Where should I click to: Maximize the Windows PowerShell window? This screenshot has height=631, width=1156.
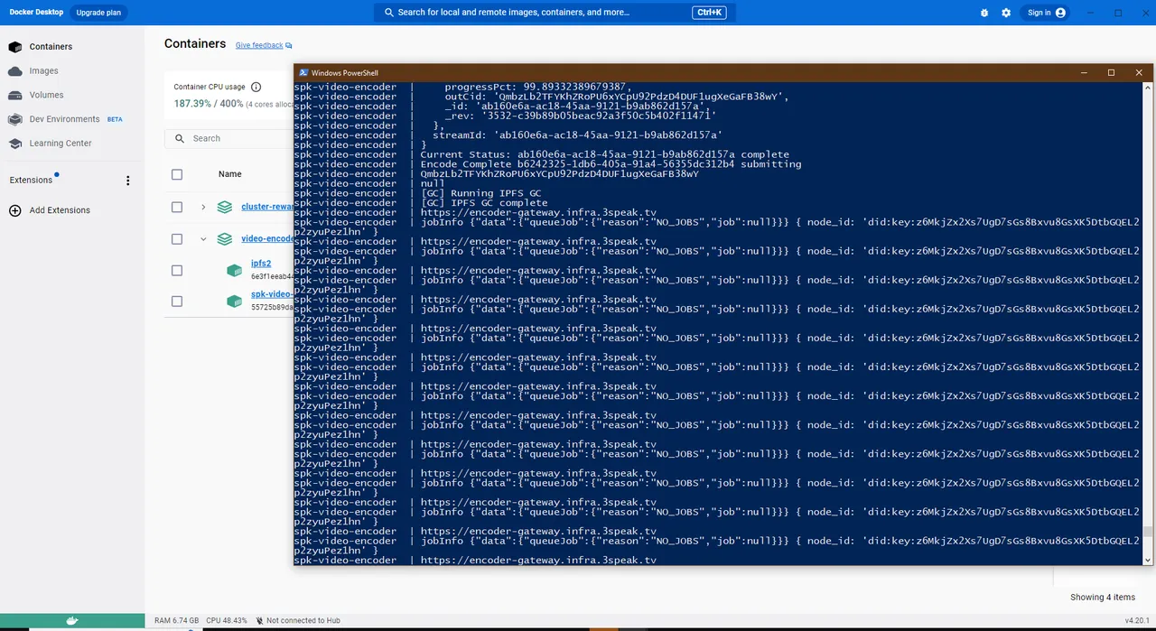click(1112, 73)
